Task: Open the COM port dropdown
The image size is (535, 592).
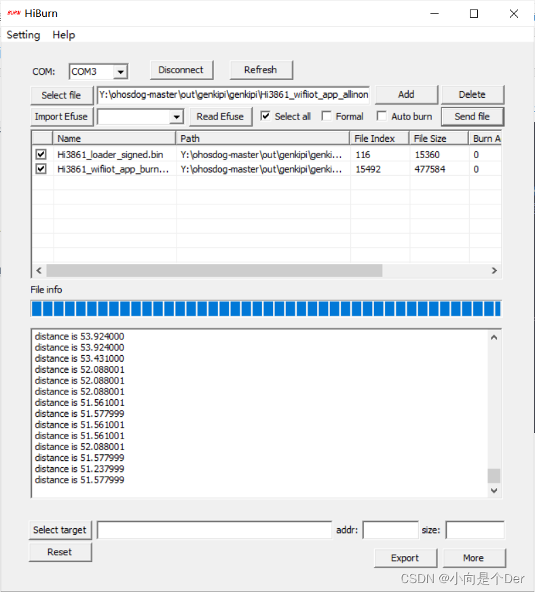Action: [x=120, y=71]
